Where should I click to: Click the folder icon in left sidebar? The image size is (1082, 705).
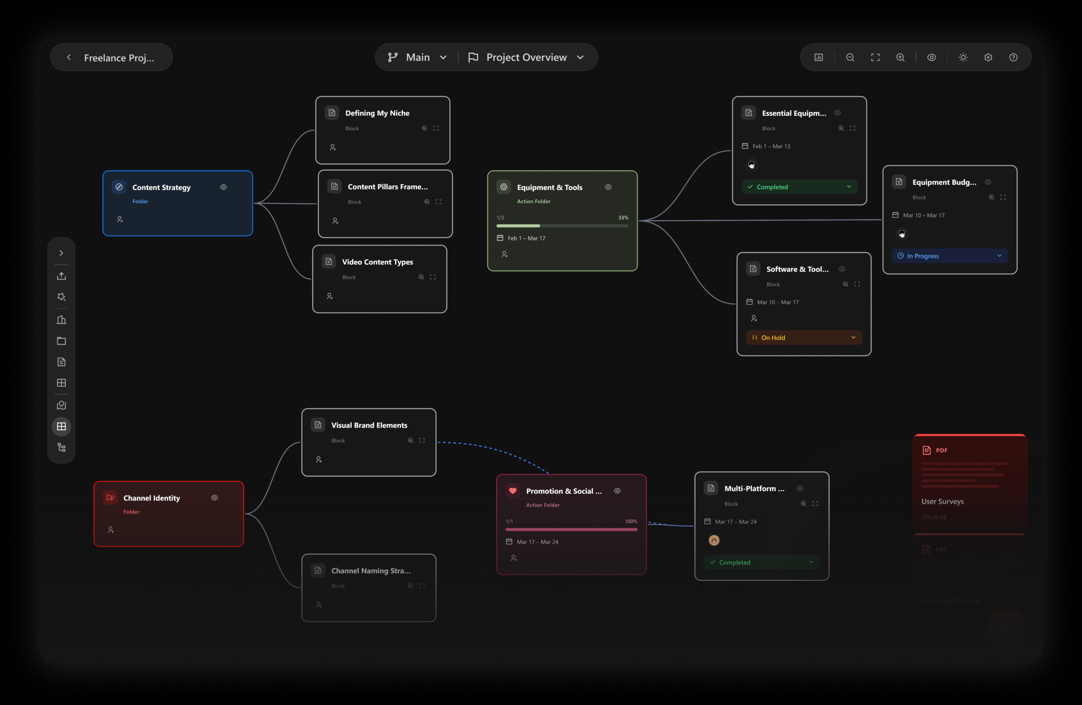[61, 341]
